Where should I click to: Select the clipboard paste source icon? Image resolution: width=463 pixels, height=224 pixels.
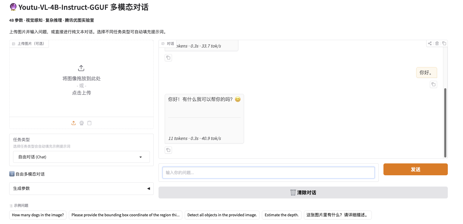[89, 123]
